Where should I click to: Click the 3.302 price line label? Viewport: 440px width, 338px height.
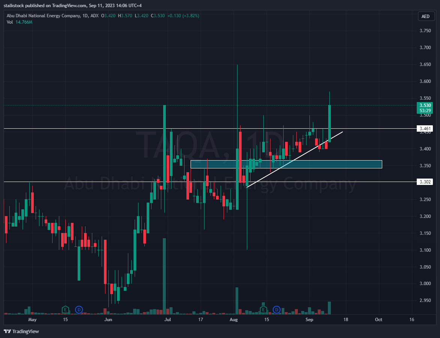425,182
